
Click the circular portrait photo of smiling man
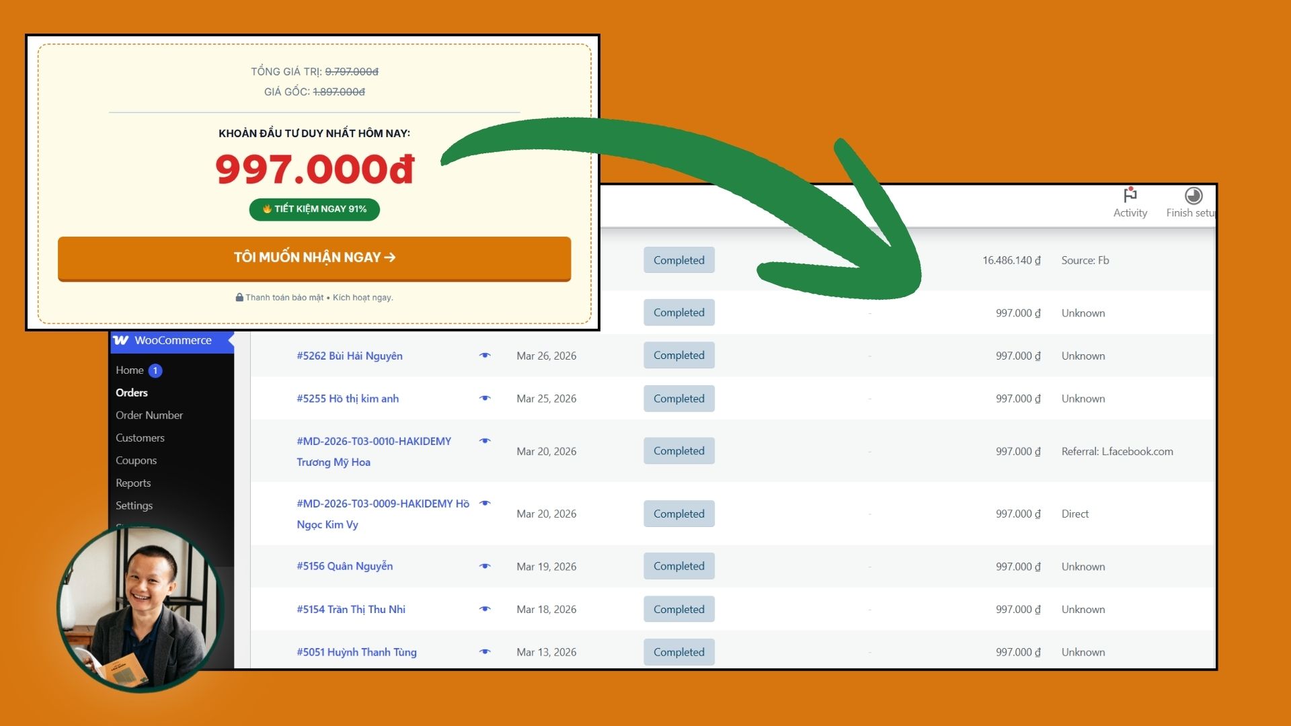click(141, 609)
